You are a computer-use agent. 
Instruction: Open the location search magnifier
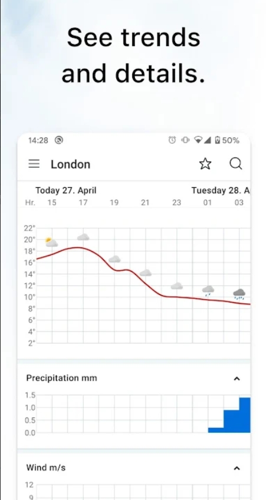[236, 164]
